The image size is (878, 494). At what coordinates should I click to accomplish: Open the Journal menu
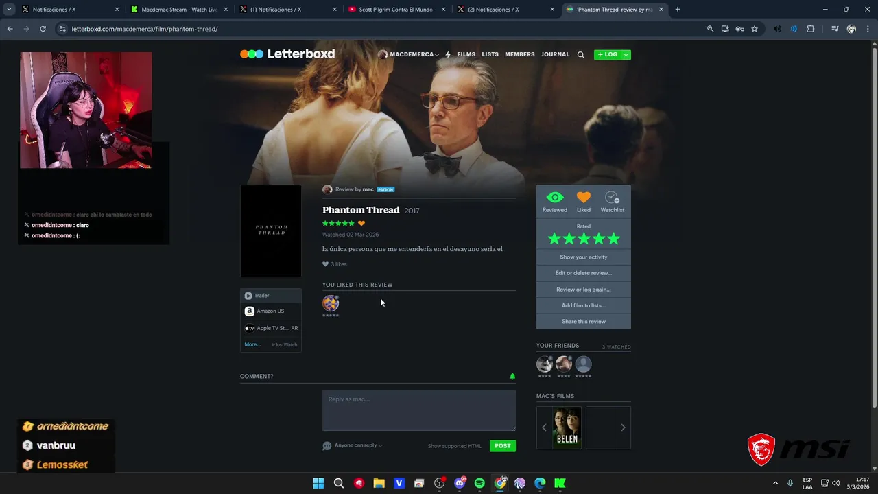point(555,54)
